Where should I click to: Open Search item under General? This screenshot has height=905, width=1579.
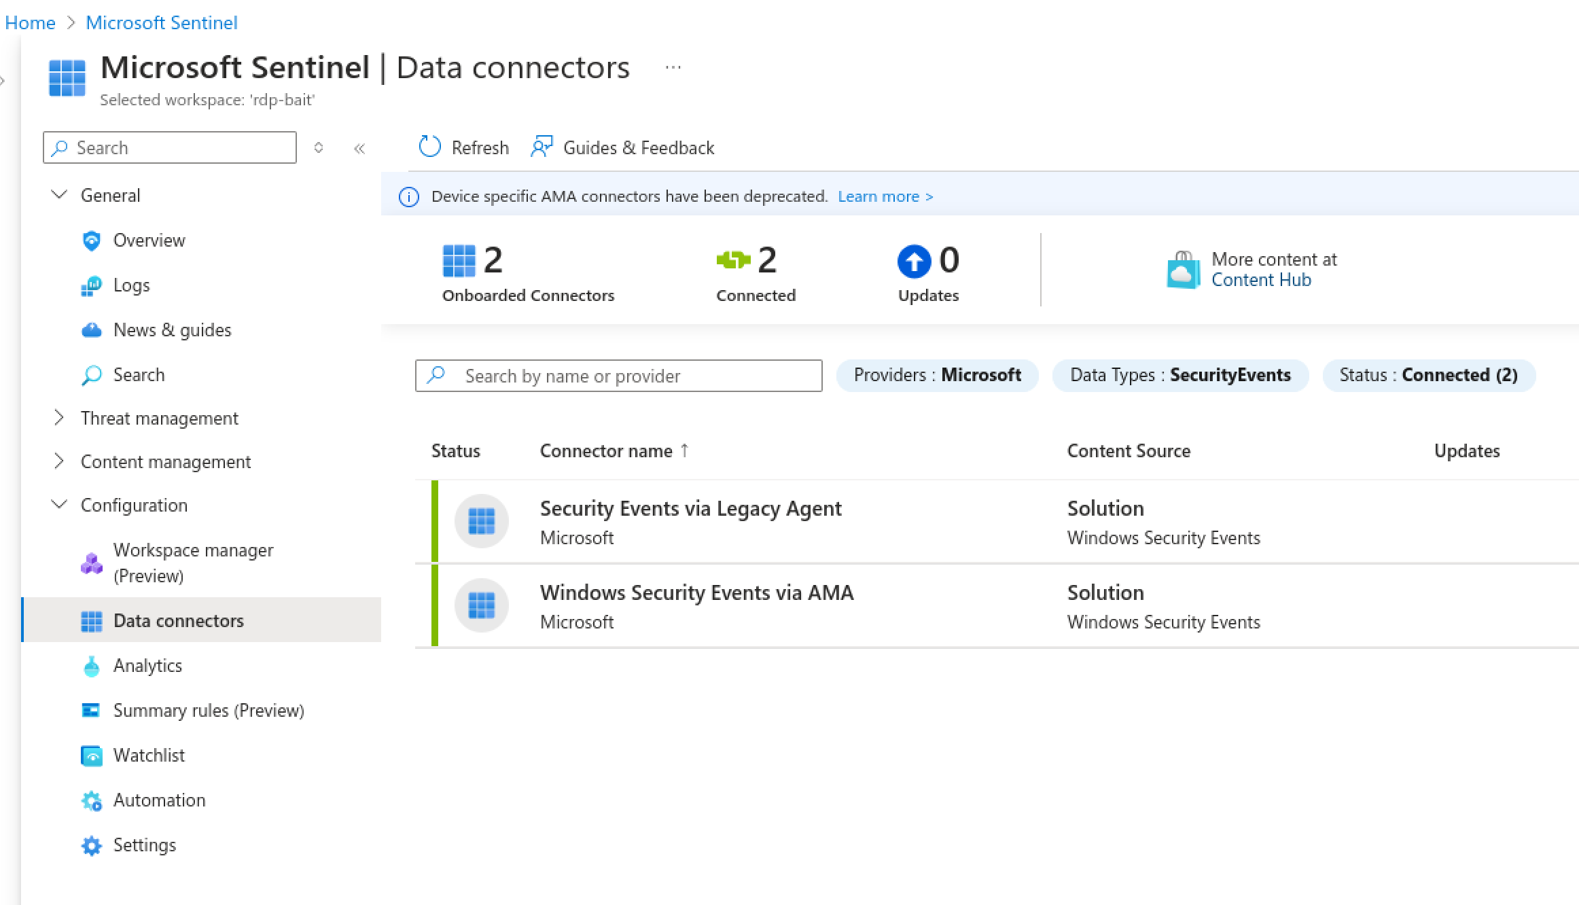[x=139, y=375]
